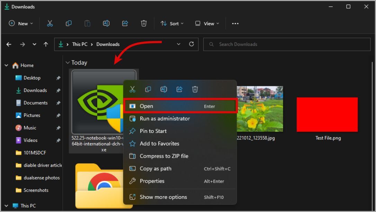This screenshot has height=212, width=376.
Task: Click the Rename icon in the context menu
Action: pyautogui.click(x=163, y=89)
